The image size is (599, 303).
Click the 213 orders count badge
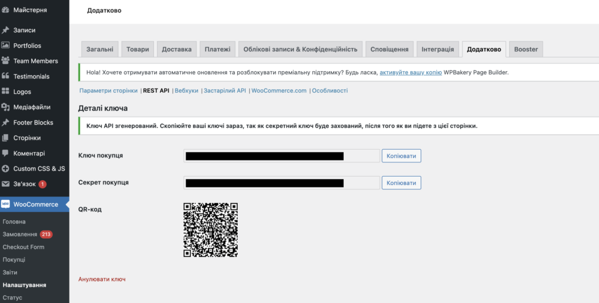tap(46, 234)
